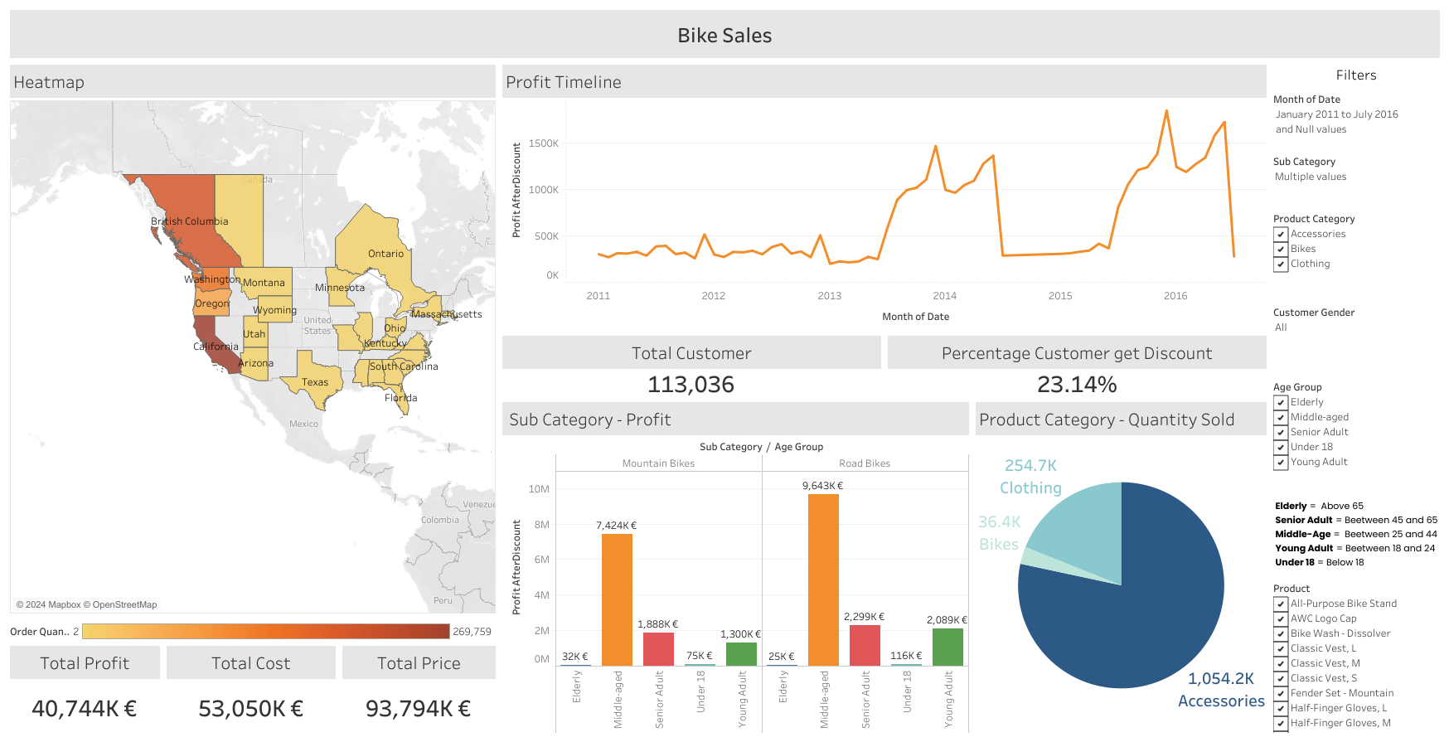Click the early 2014 peak on profit line

pos(935,147)
